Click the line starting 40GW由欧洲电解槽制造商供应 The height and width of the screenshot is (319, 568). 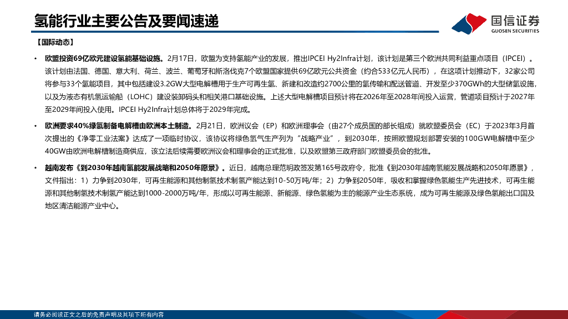(239, 151)
